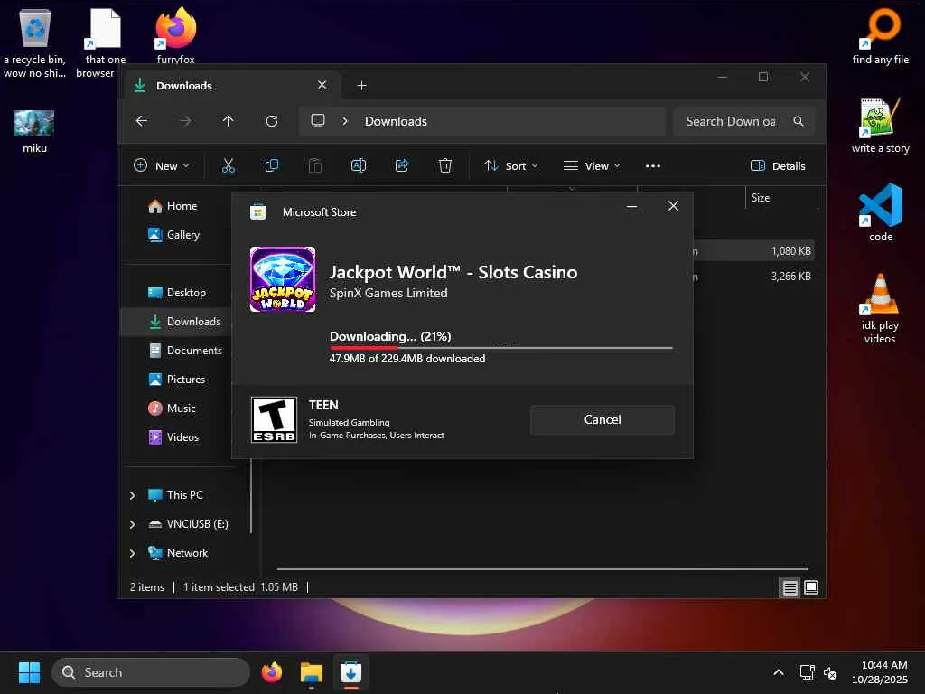The width and height of the screenshot is (925, 694).
Task: Click the Rename icon in toolbar
Action: 359,165
